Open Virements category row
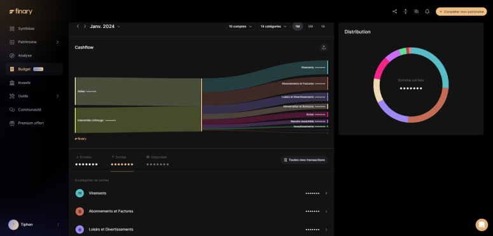The width and height of the screenshot is (493, 236). click(x=202, y=193)
